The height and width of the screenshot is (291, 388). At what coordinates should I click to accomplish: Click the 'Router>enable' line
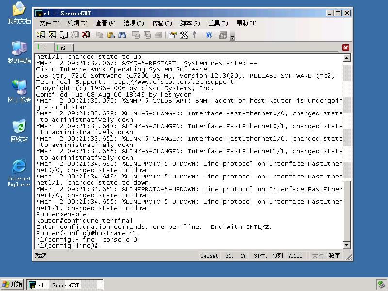(62, 214)
